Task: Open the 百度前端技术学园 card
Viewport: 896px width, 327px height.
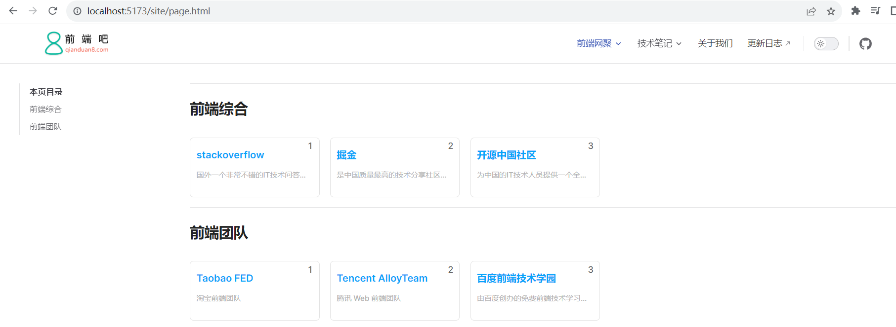Action: click(535, 291)
